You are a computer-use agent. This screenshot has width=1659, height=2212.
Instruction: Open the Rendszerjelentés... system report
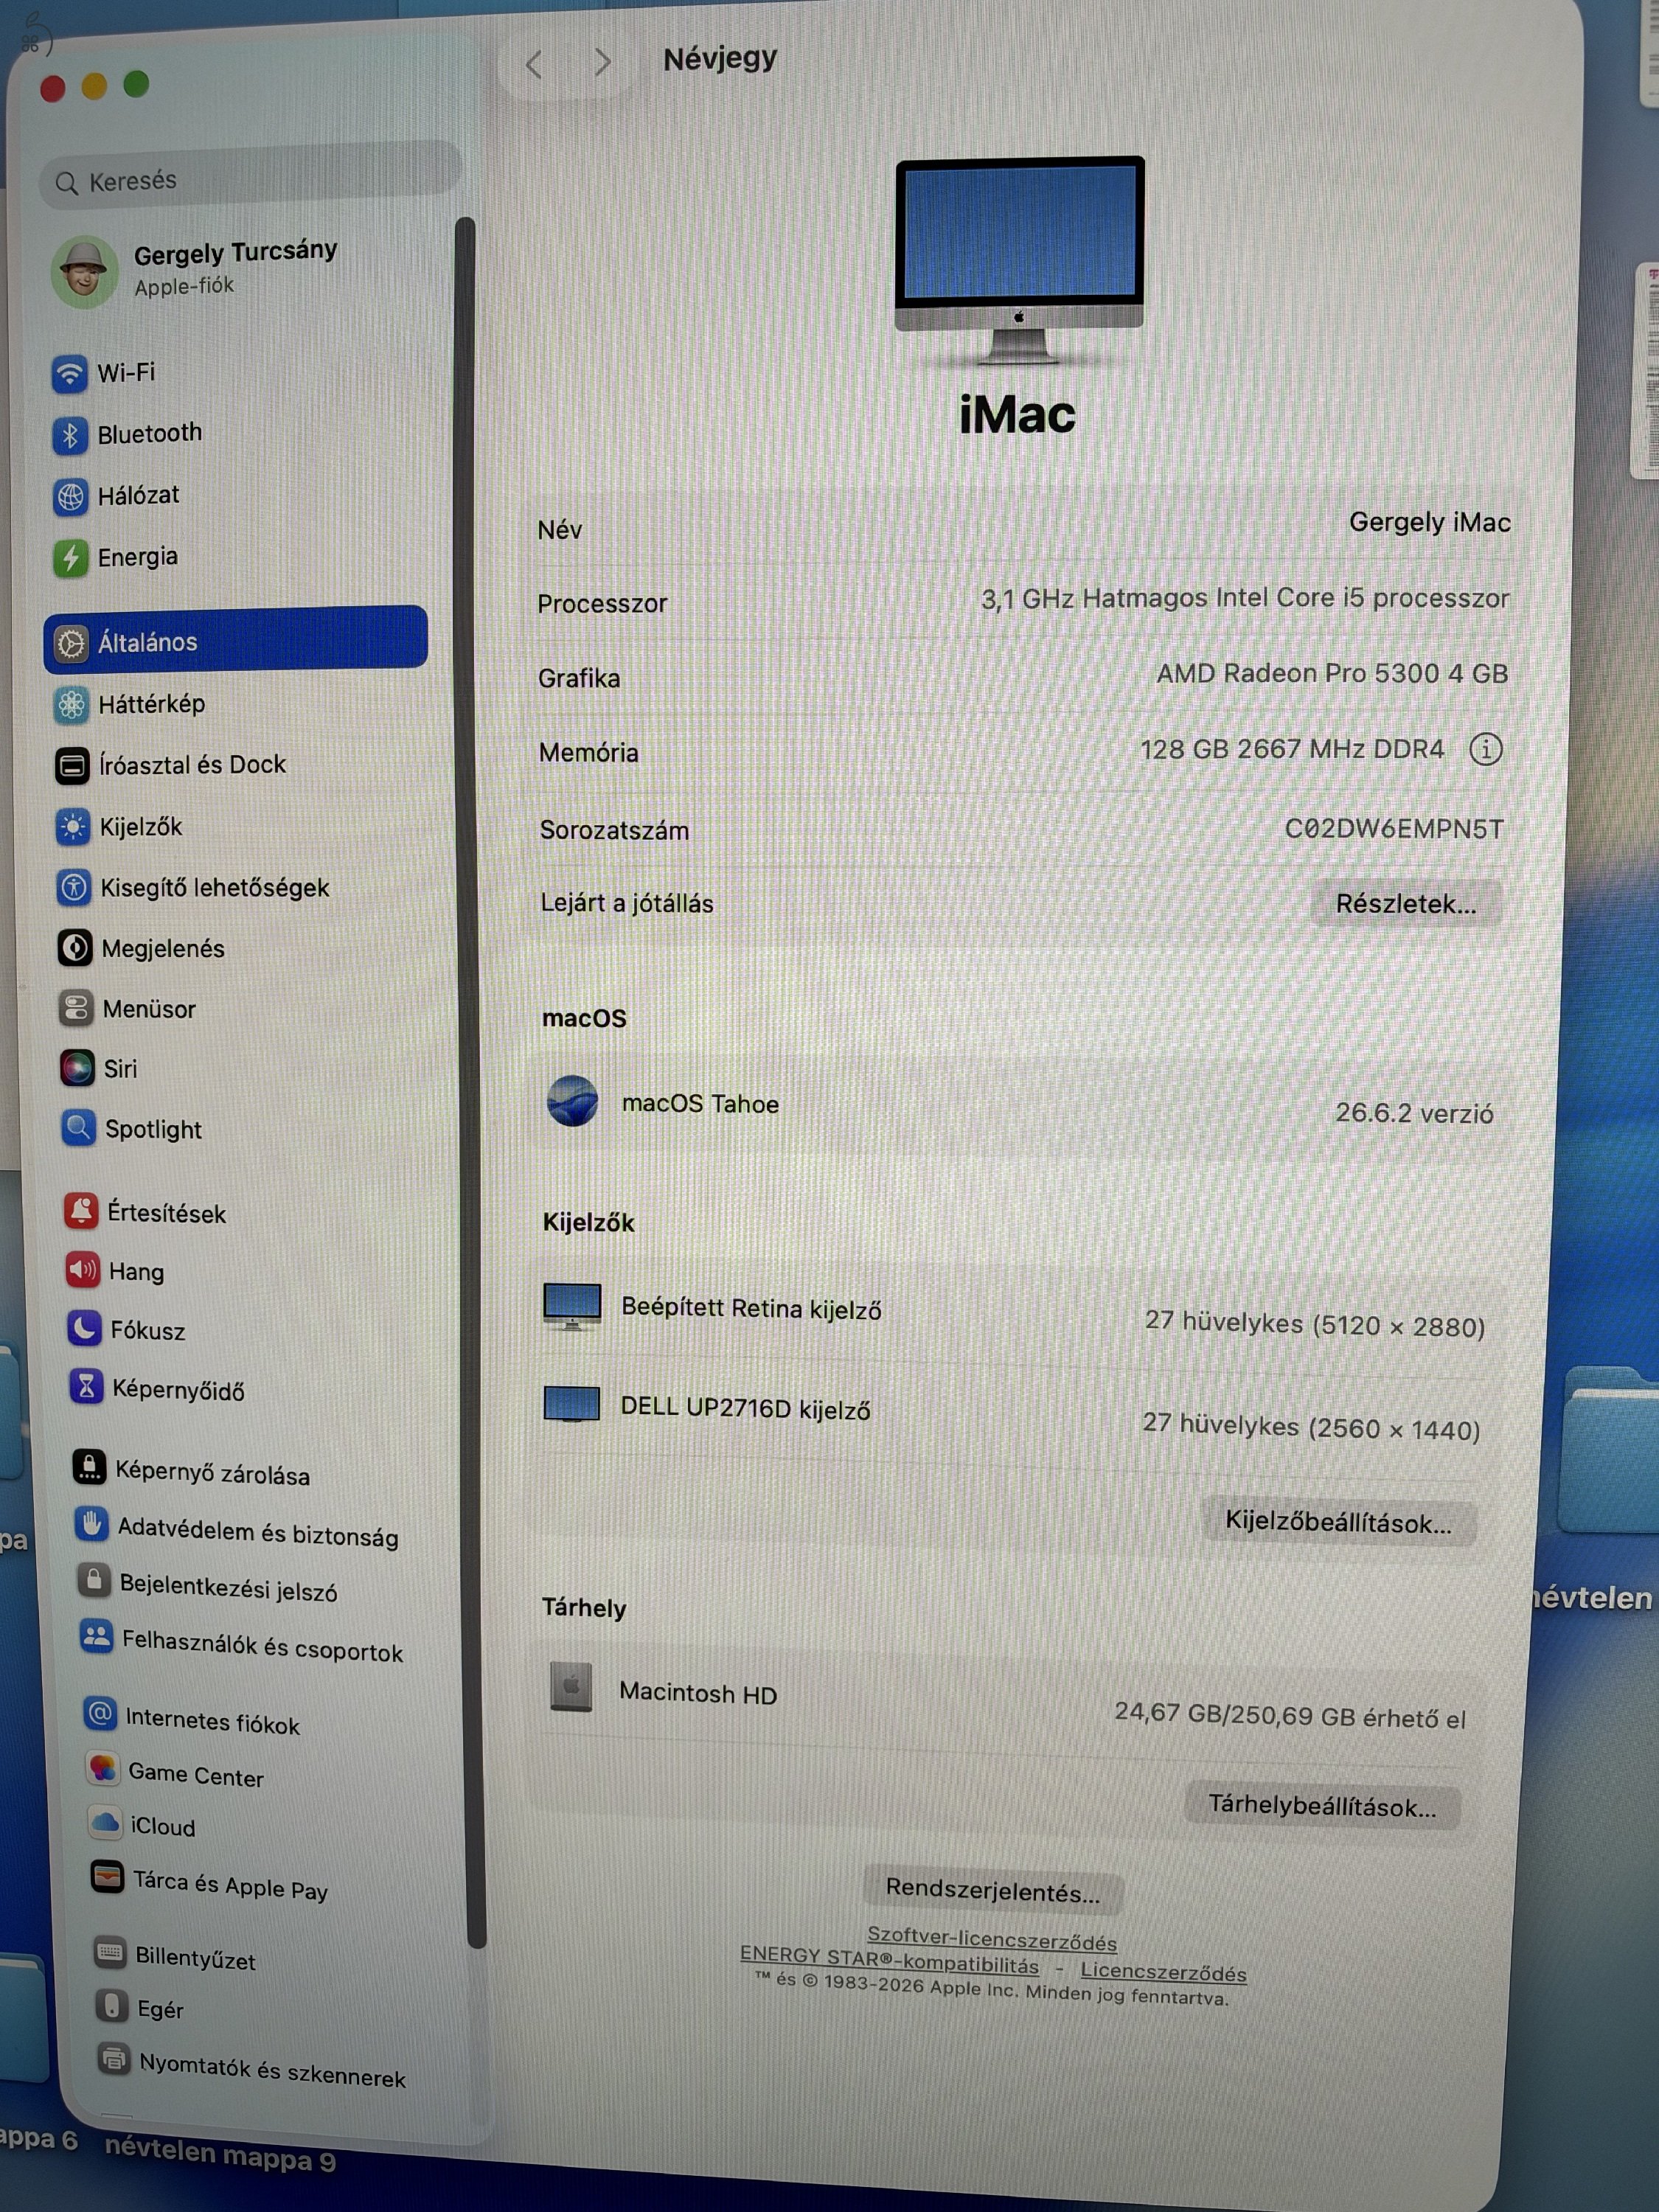992,1890
